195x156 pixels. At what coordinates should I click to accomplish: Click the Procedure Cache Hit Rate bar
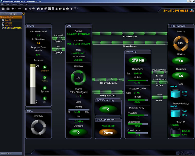[138, 100]
